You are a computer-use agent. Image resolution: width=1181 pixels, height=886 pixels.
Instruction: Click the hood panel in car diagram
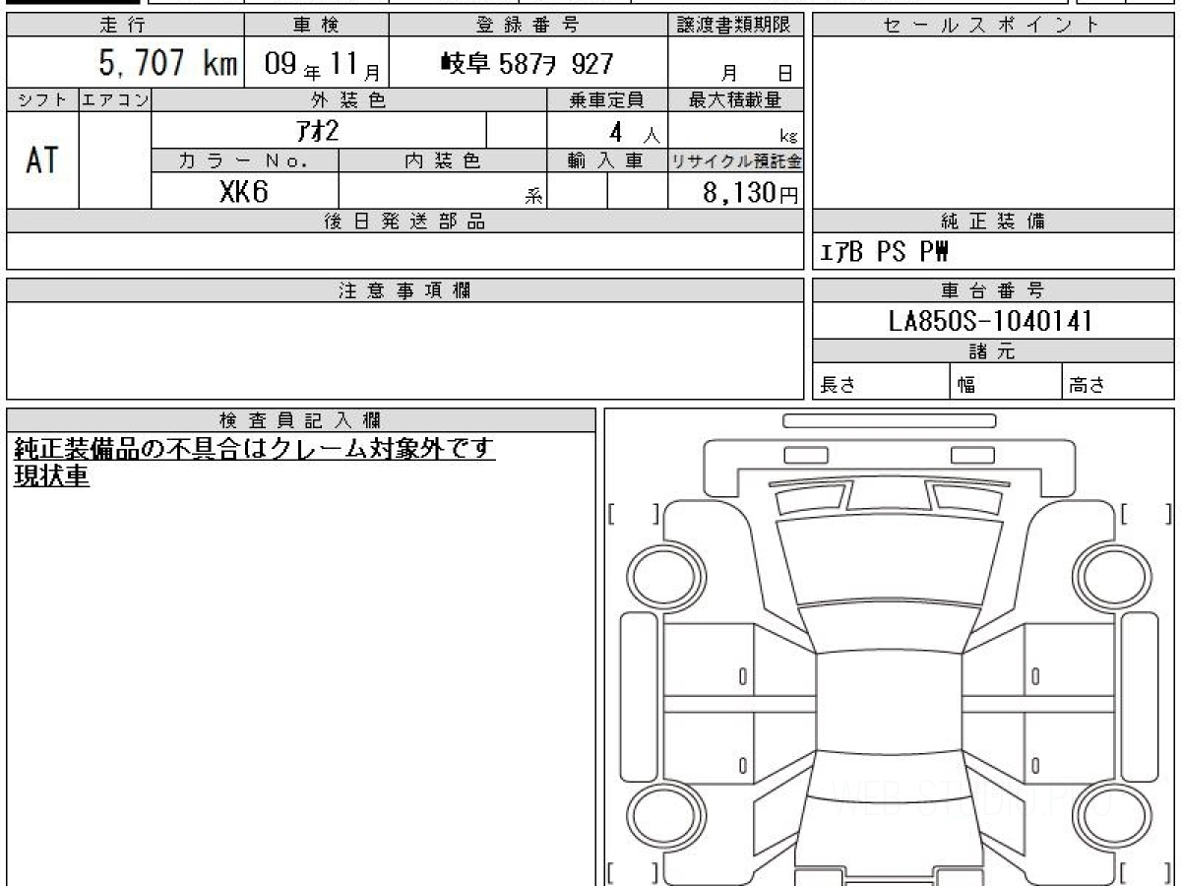click(889, 559)
